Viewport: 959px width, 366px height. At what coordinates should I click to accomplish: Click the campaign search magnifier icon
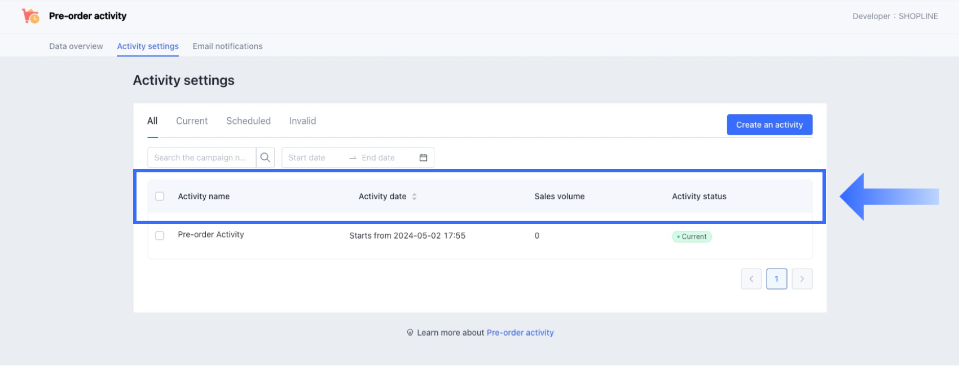coord(265,158)
